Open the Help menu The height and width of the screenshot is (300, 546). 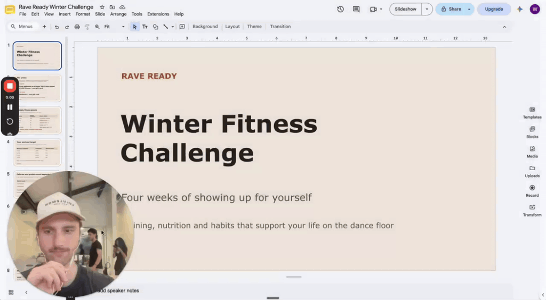(x=179, y=14)
